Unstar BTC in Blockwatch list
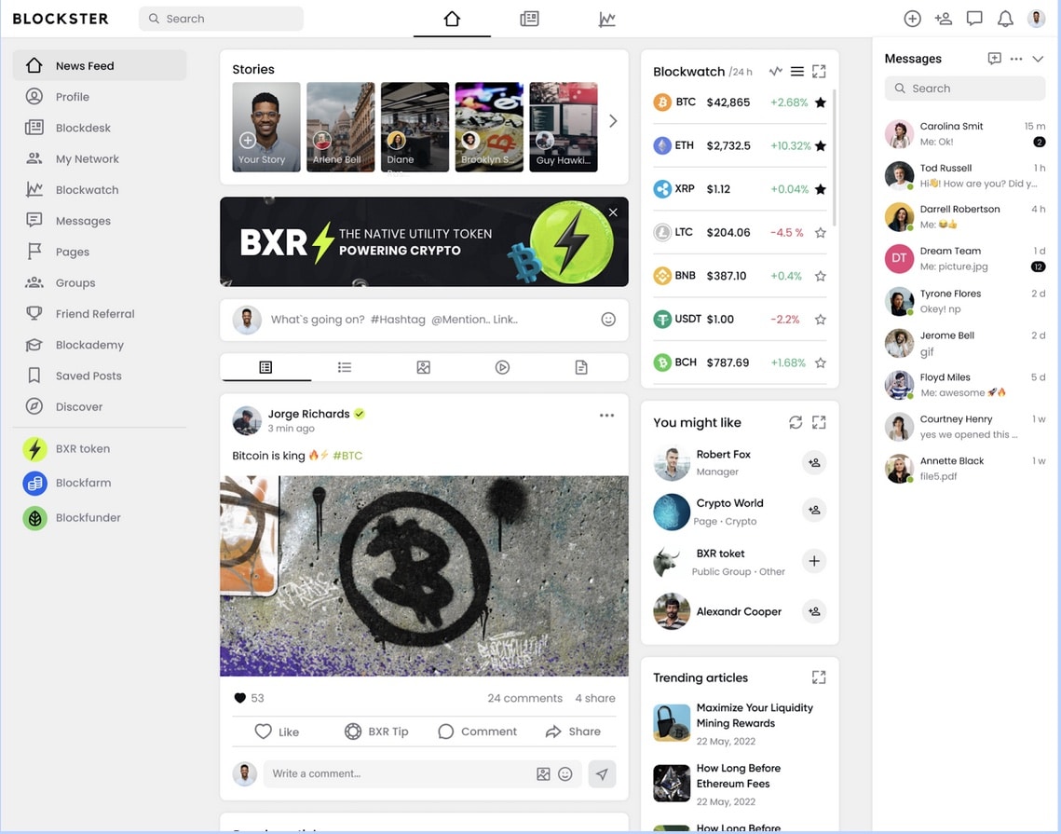 [x=820, y=103]
